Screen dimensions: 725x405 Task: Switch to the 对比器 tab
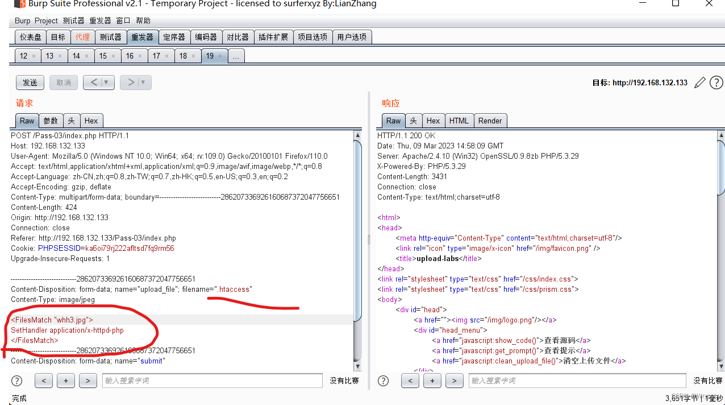pyautogui.click(x=238, y=37)
